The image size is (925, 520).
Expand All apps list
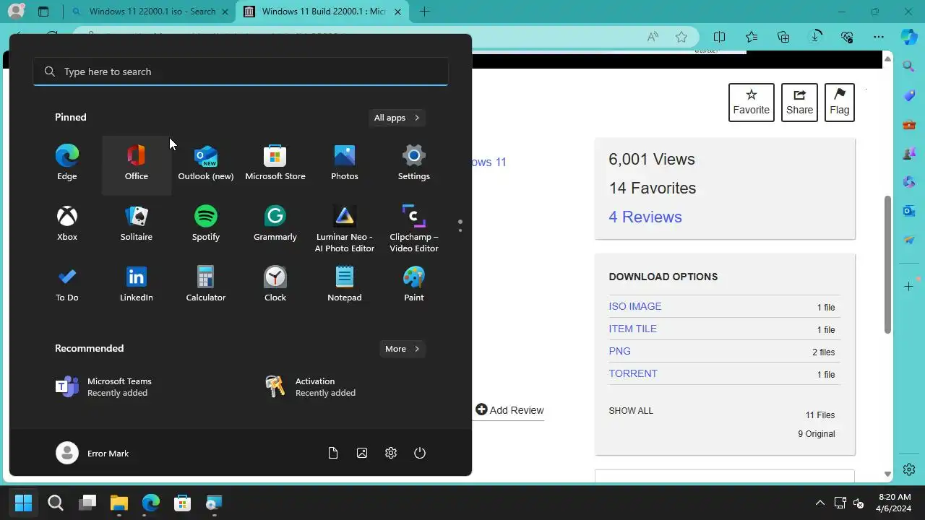point(397,118)
